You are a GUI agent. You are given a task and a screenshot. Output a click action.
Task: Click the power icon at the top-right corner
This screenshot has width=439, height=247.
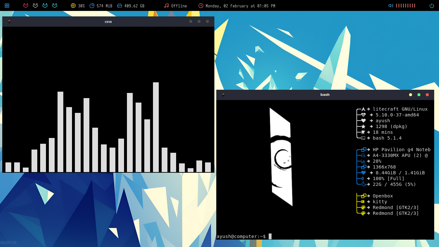click(431, 5)
